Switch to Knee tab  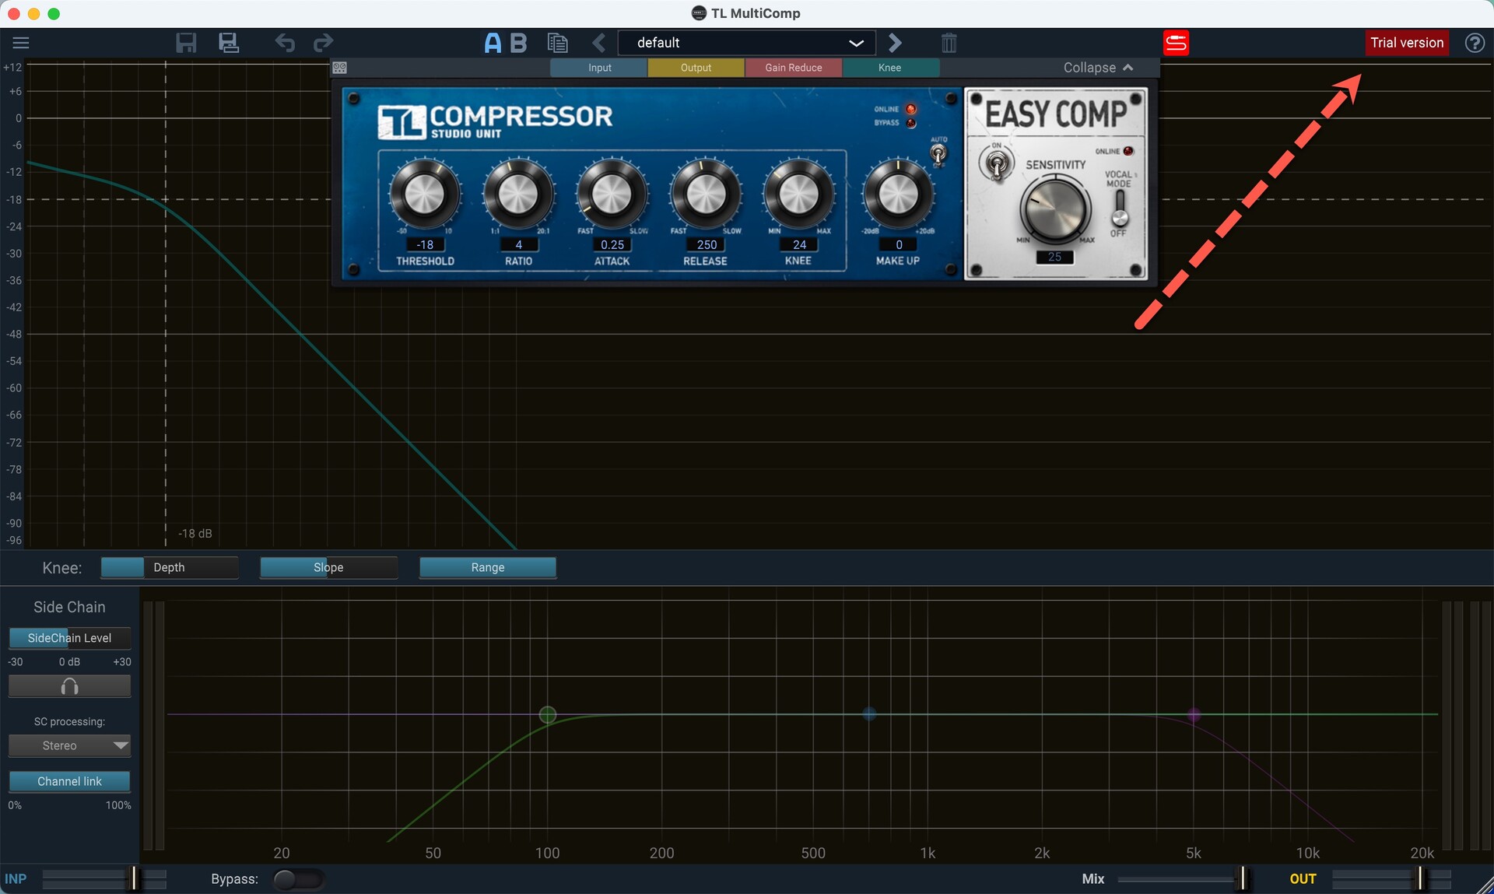pyautogui.click(x=889, y=68)
